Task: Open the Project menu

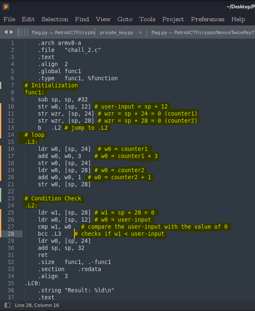Action: click(x=173, y=19)
